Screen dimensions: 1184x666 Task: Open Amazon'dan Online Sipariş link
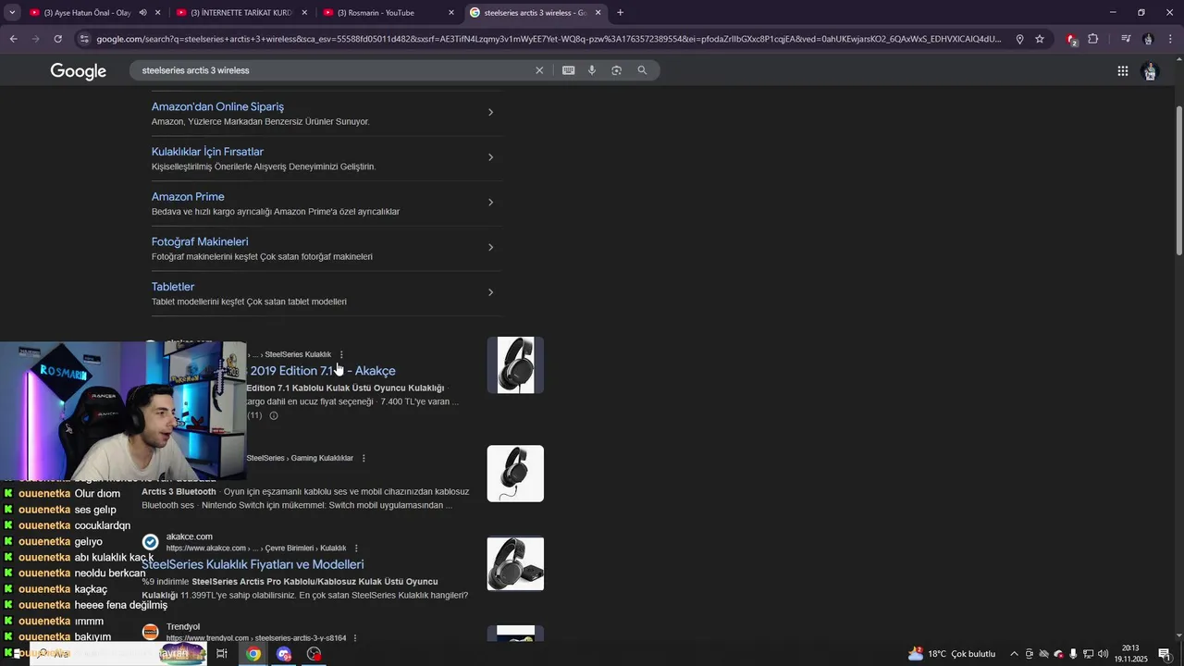pos(217,106)
